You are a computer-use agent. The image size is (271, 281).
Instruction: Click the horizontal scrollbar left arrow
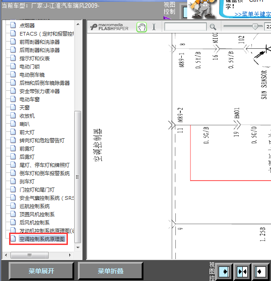[6, 255]
